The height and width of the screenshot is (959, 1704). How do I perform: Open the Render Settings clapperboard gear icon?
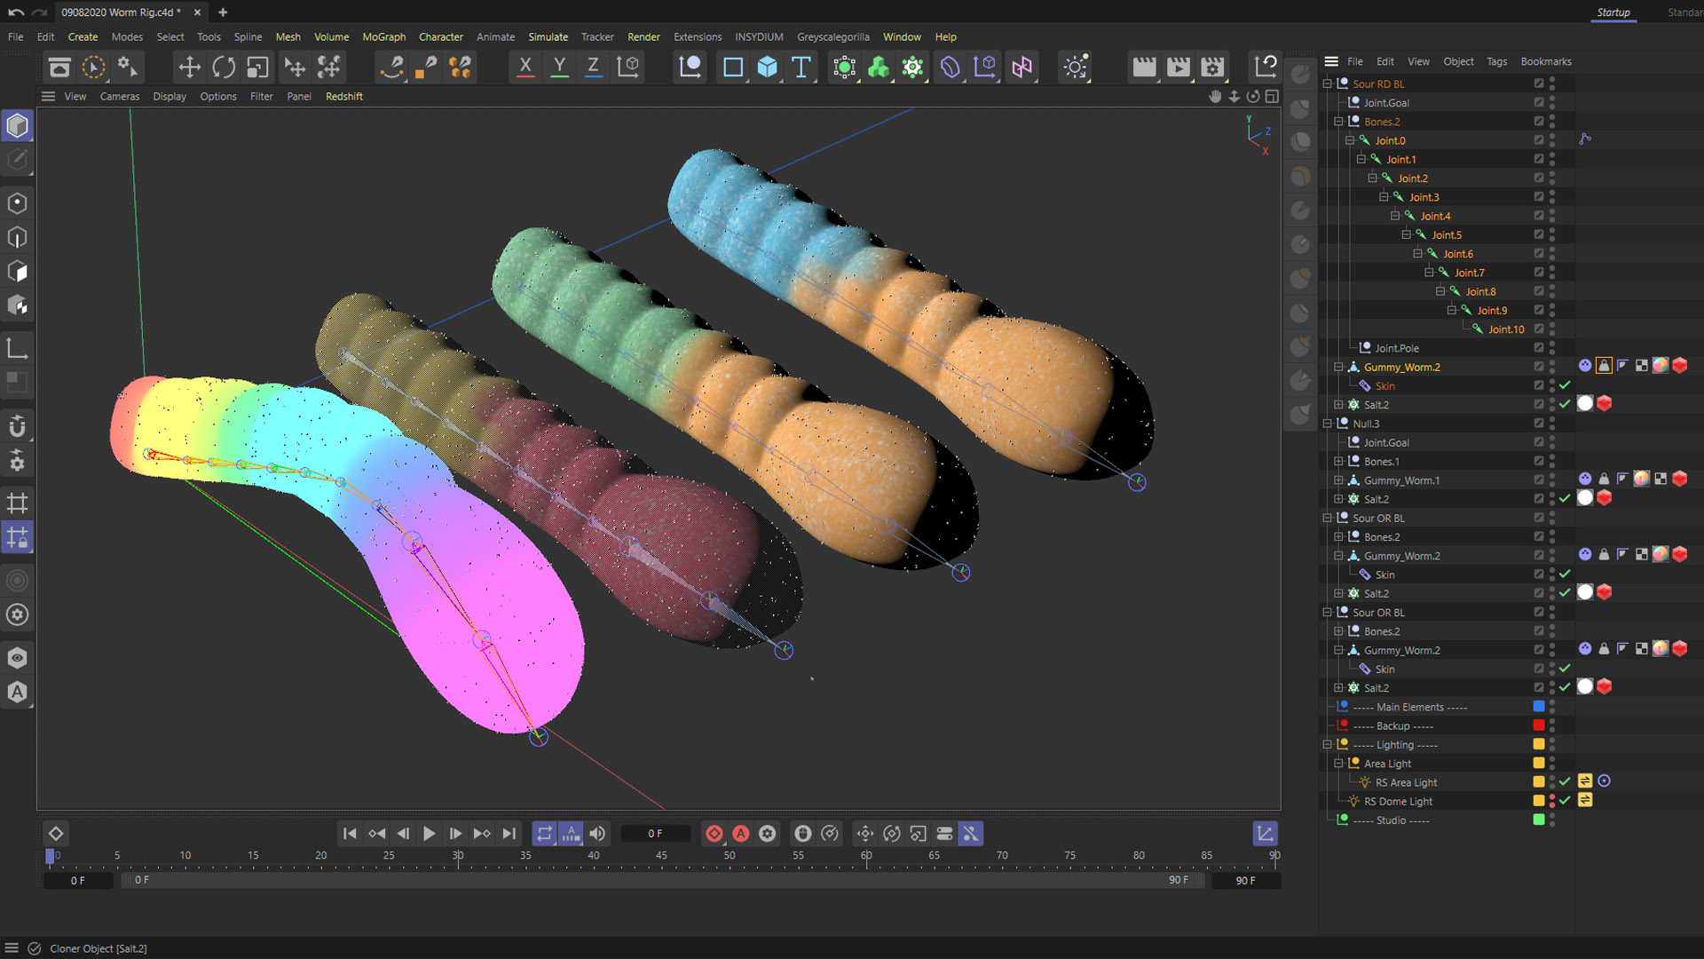[1212, 67]
